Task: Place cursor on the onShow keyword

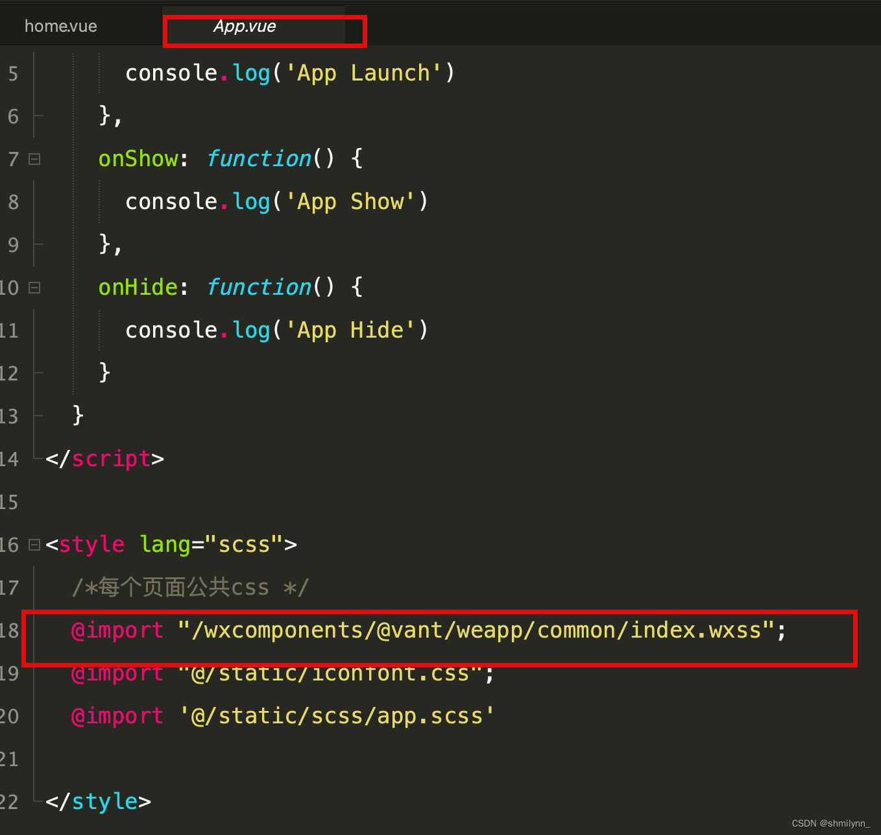Action: (x=138, y=159)
